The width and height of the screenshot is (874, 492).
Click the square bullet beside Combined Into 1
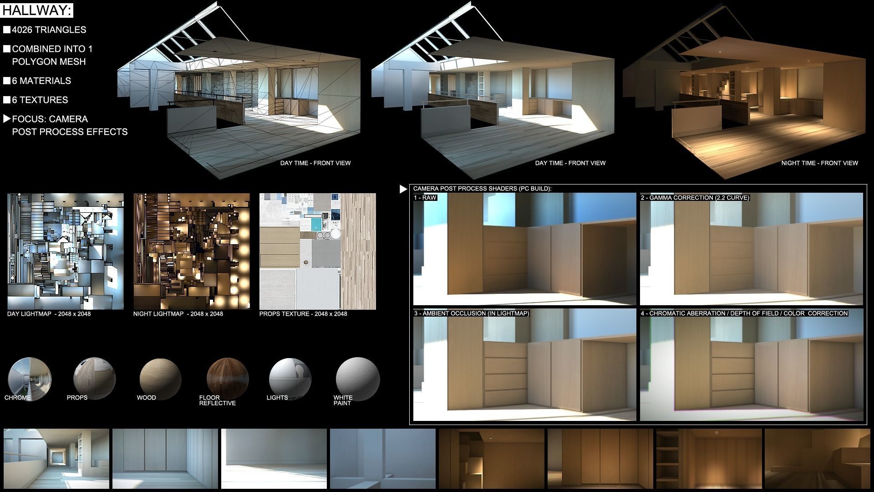7,49
